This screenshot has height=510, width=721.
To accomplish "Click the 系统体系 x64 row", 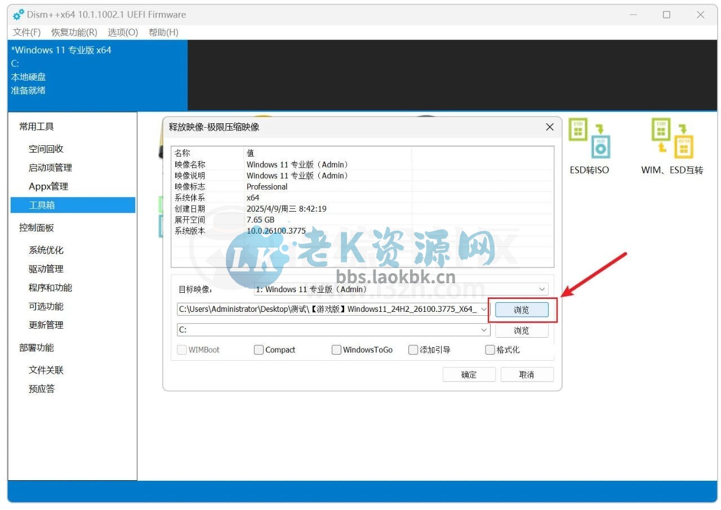I will pos(362,198).
